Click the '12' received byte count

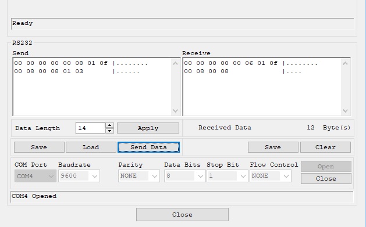tap(311, 128)
